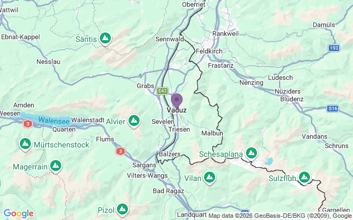Select the Alvier mountain peak icon

[x=134, y=121]
